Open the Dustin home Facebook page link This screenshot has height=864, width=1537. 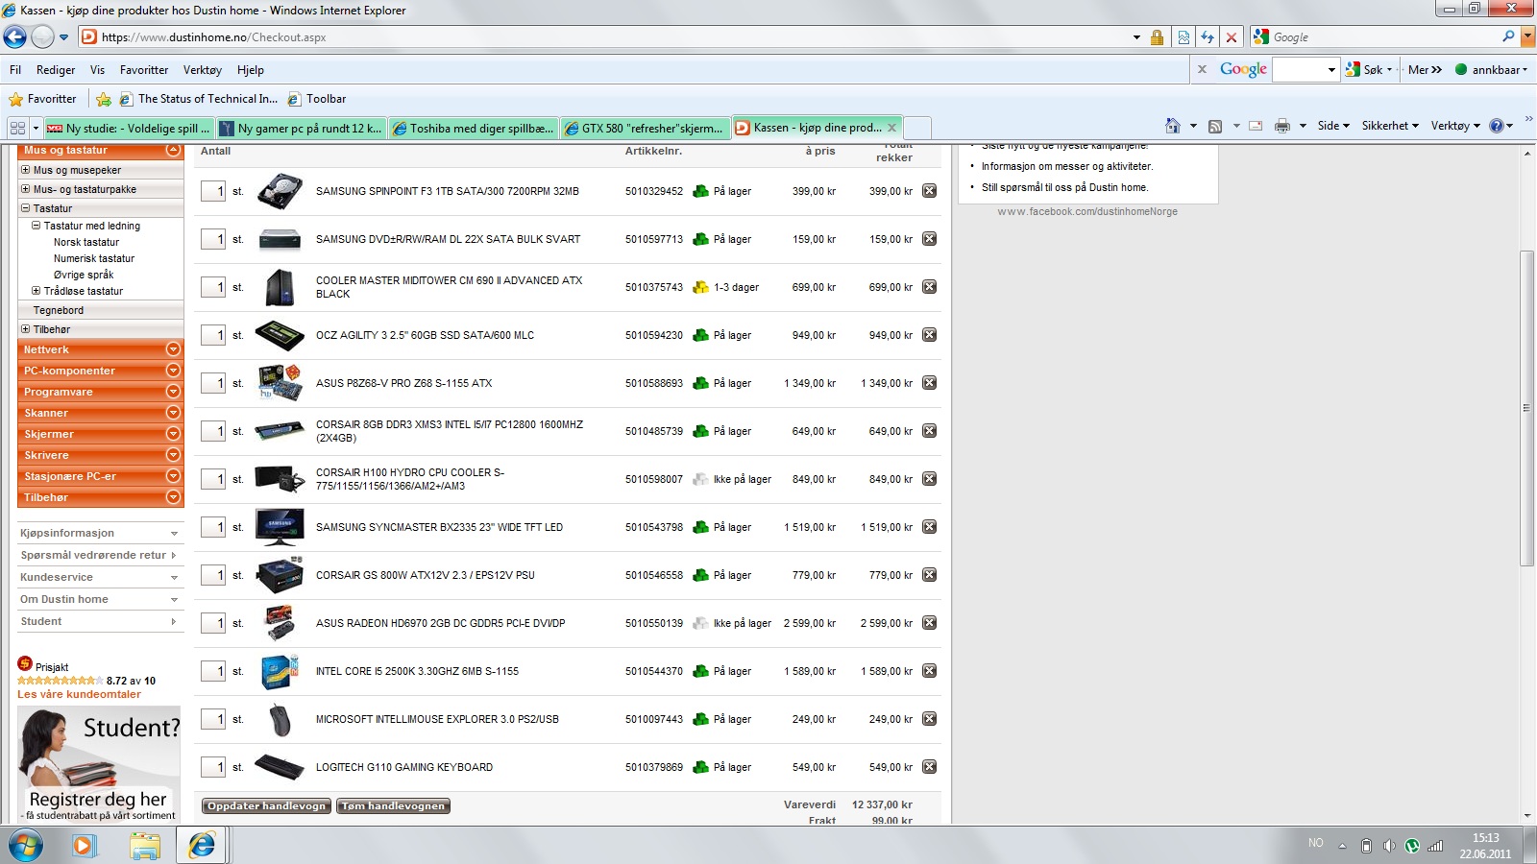[x=1087, y=211]
